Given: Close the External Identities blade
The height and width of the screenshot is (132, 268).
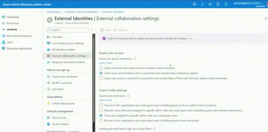Looking at the screenshot, I should click(266, 18).
